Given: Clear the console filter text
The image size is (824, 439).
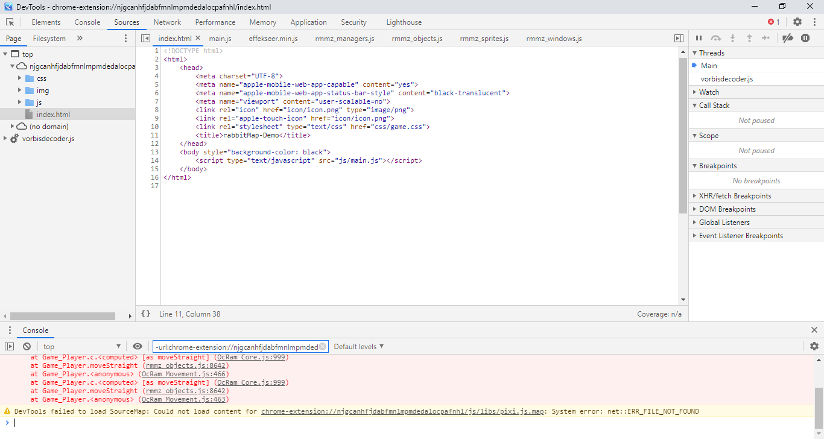Looking at the screenshot, I should tap(323, 347).
